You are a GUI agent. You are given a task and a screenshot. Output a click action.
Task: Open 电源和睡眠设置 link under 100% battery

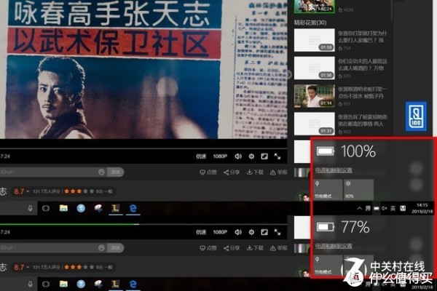[334, 170]
